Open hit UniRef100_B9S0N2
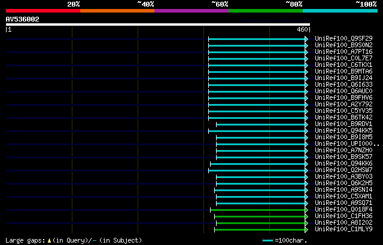The image size is (383, 245). point(344,45)
